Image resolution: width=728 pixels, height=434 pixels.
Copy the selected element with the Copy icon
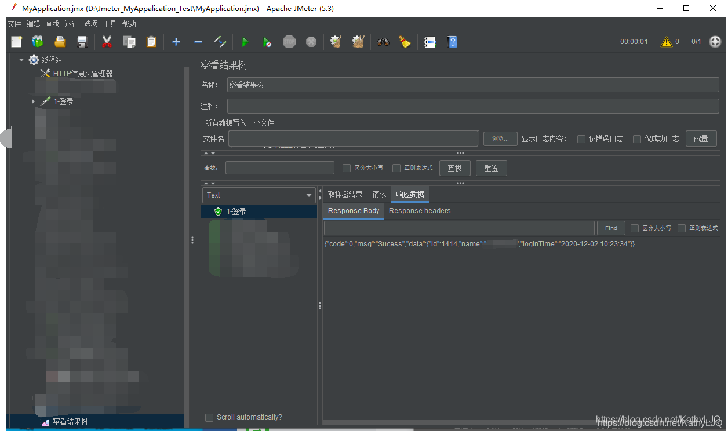click(x=129, y=42)
